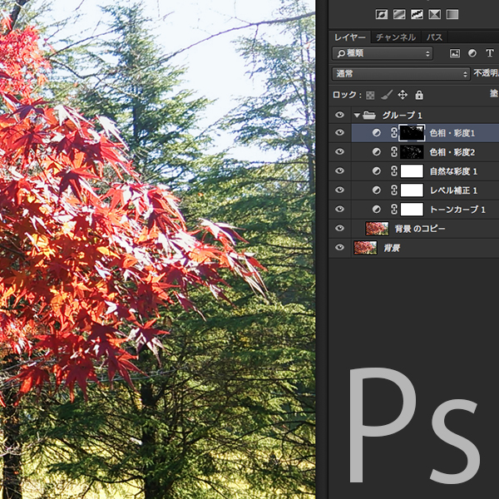Hide the グループ 1 group
The width and height of the screenshot is (499, 499).
pyautogui.click(x=339, y=115)
